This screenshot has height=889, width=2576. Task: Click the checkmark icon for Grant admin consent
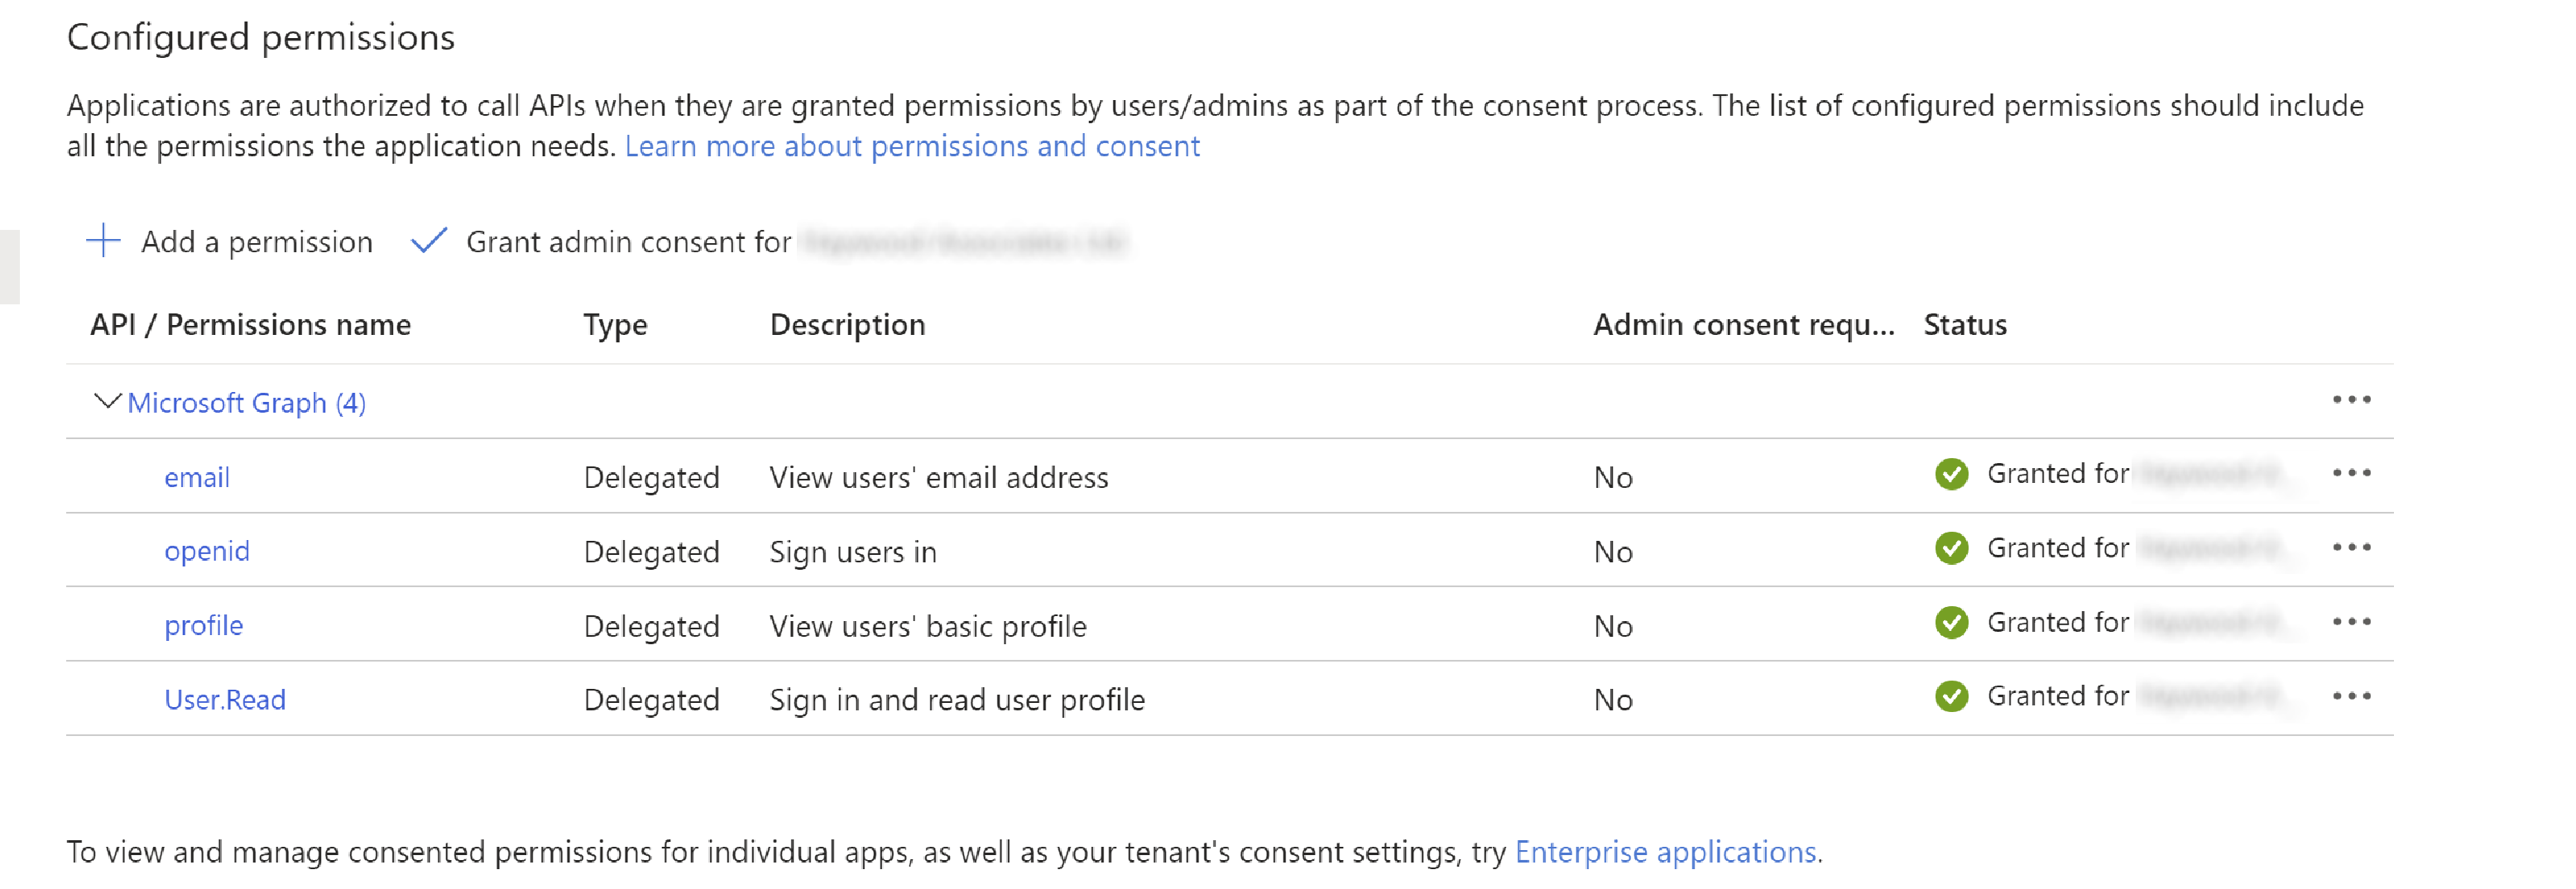[428, 241]
